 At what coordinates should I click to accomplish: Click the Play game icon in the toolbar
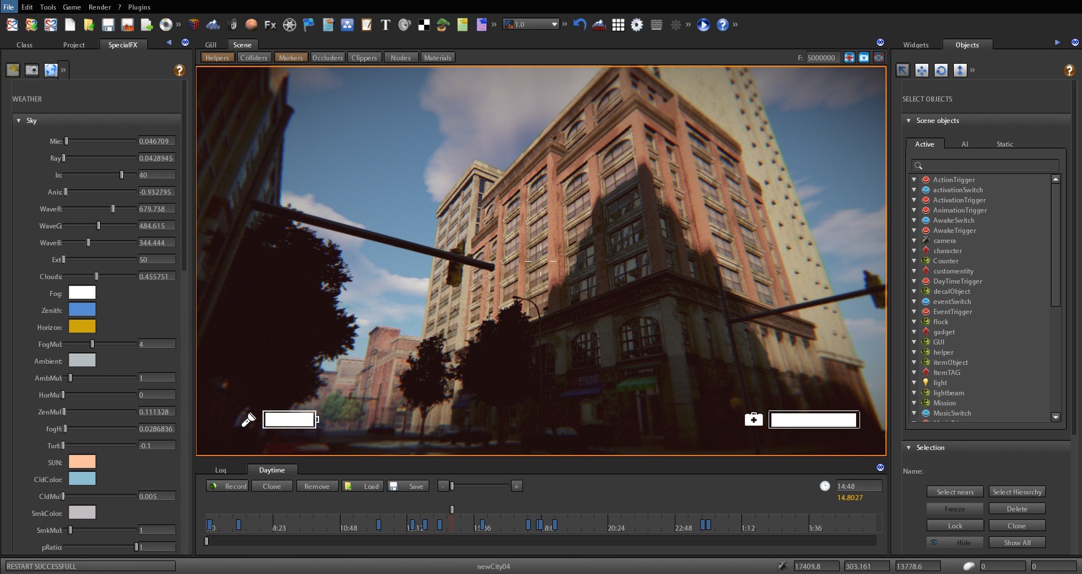pos(703,24)
